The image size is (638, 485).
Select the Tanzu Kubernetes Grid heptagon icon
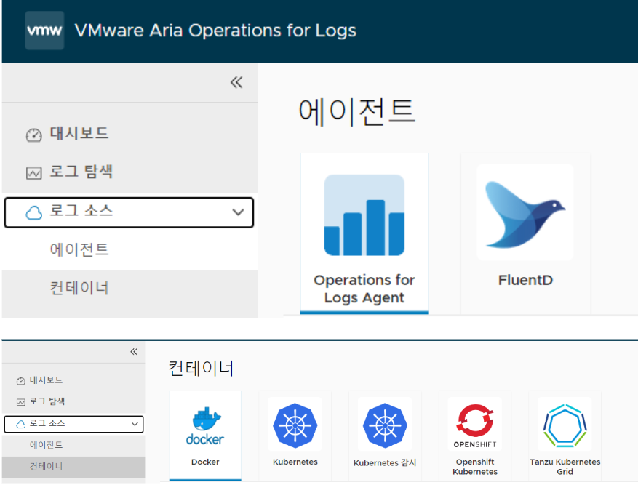pos(565,425)
